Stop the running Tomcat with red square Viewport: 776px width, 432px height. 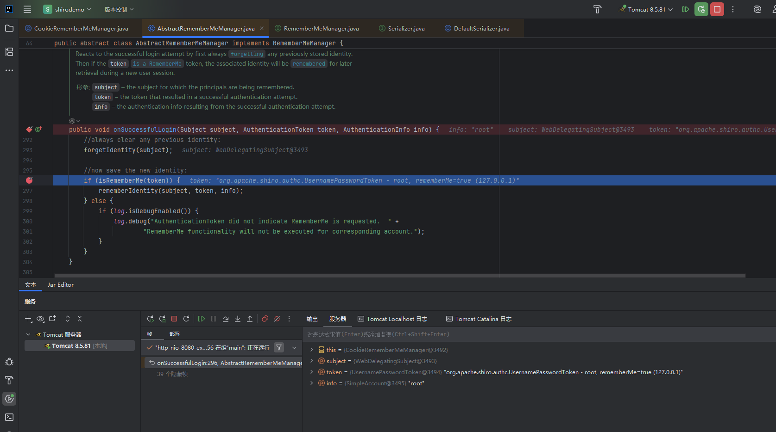point(717,9)
